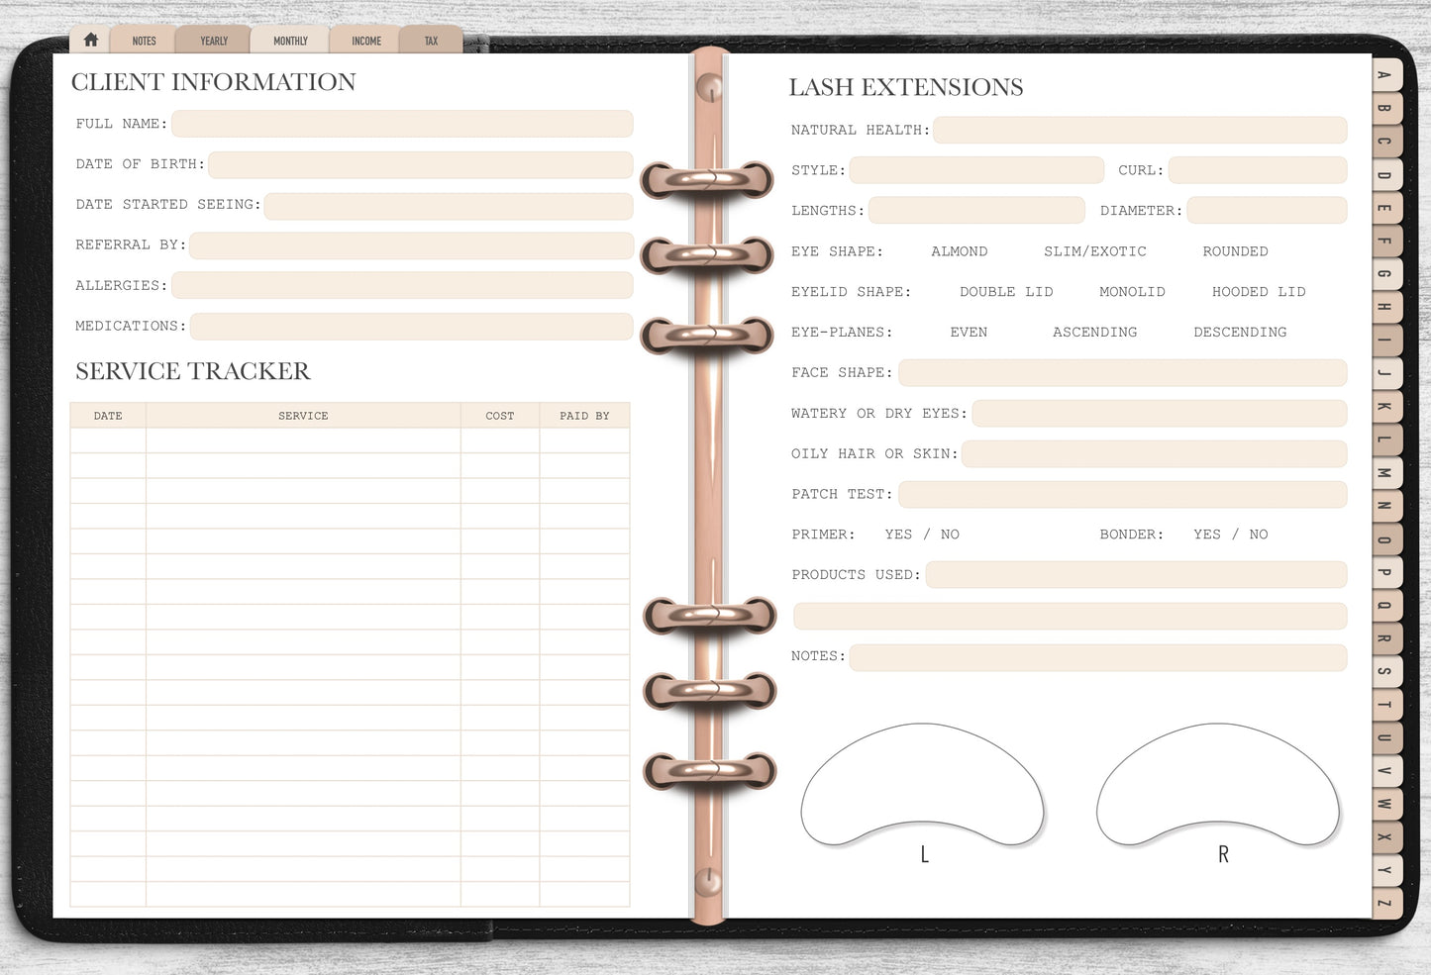Go to the Monthly tab
The width and height of the screenshot is (1431, 975).
[x=290, y=41]
